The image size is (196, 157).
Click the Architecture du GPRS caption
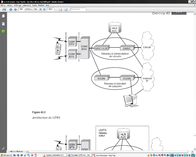point(46,118)
